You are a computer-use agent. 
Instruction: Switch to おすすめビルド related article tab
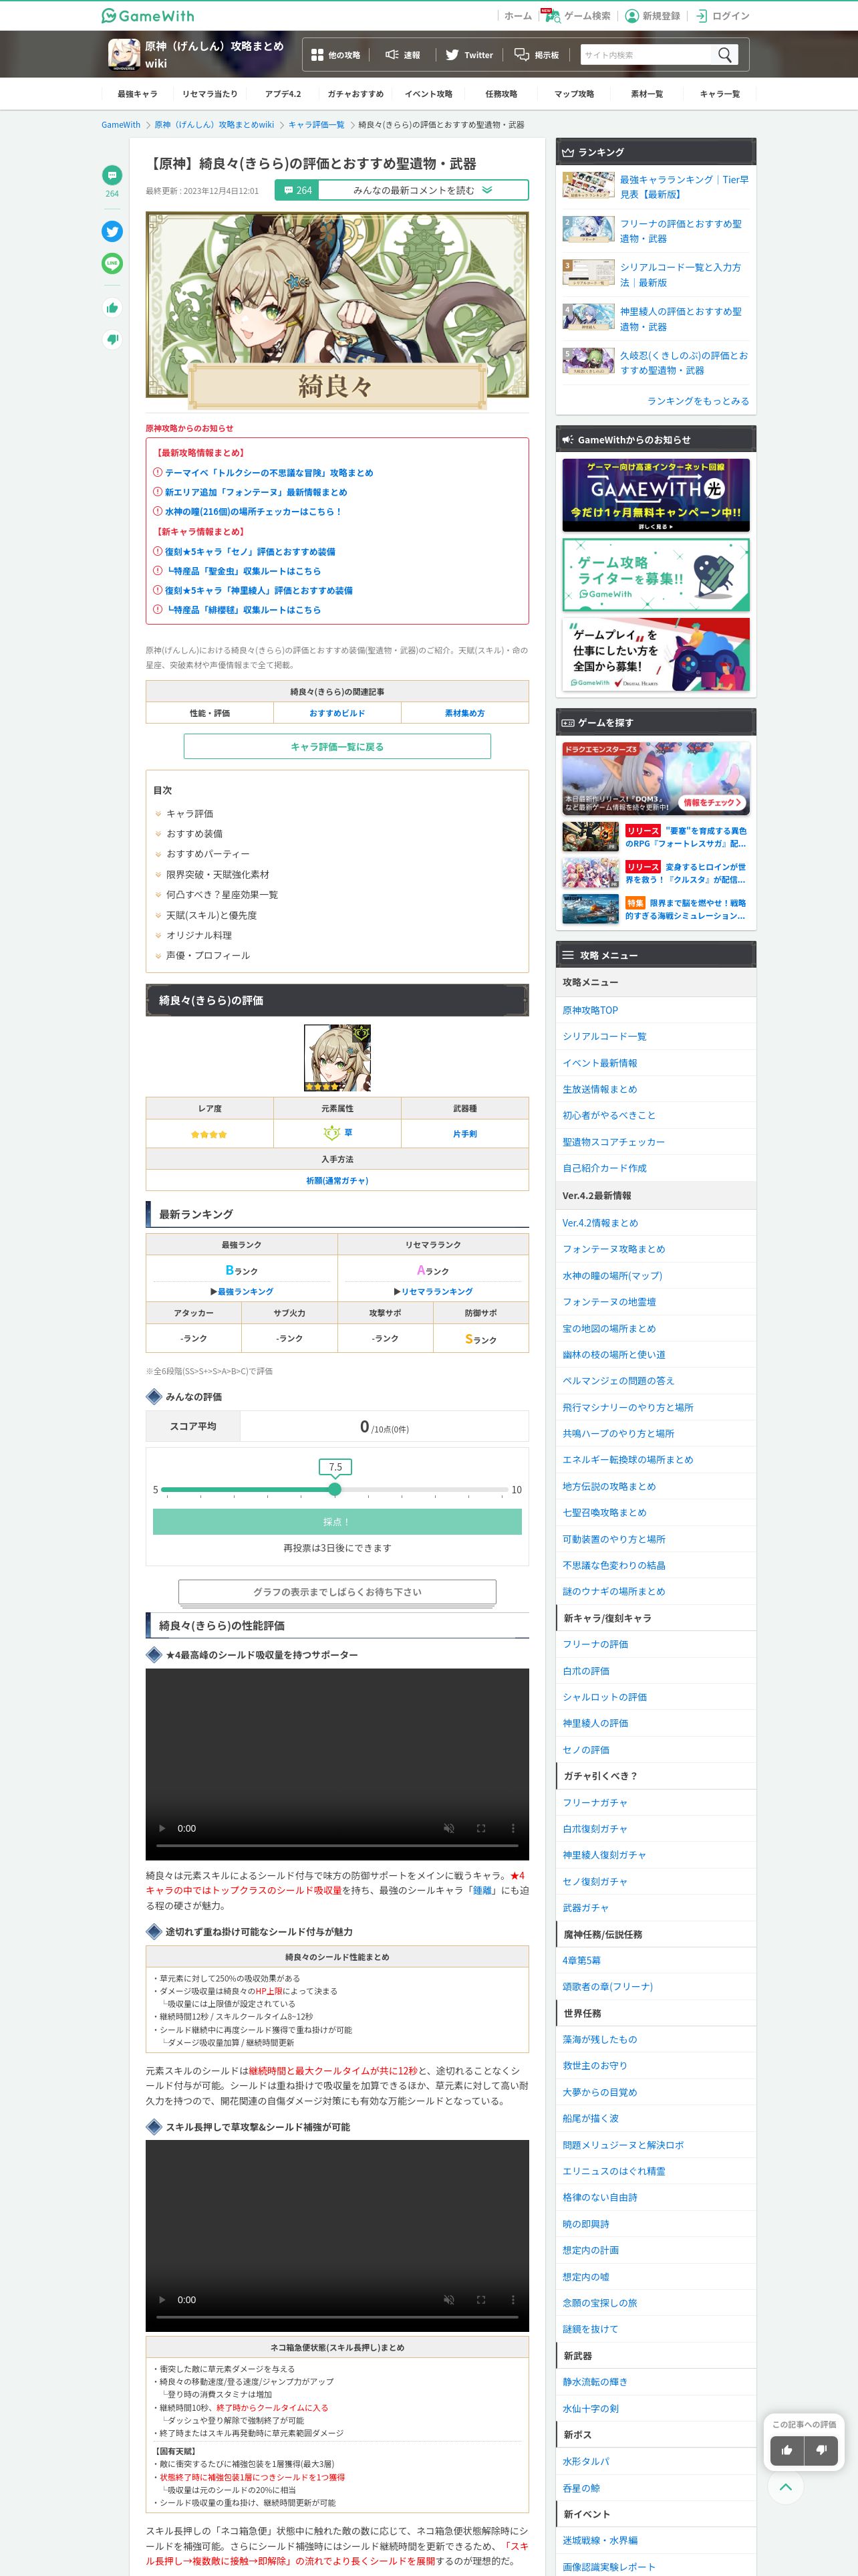[x=337, y=713]
